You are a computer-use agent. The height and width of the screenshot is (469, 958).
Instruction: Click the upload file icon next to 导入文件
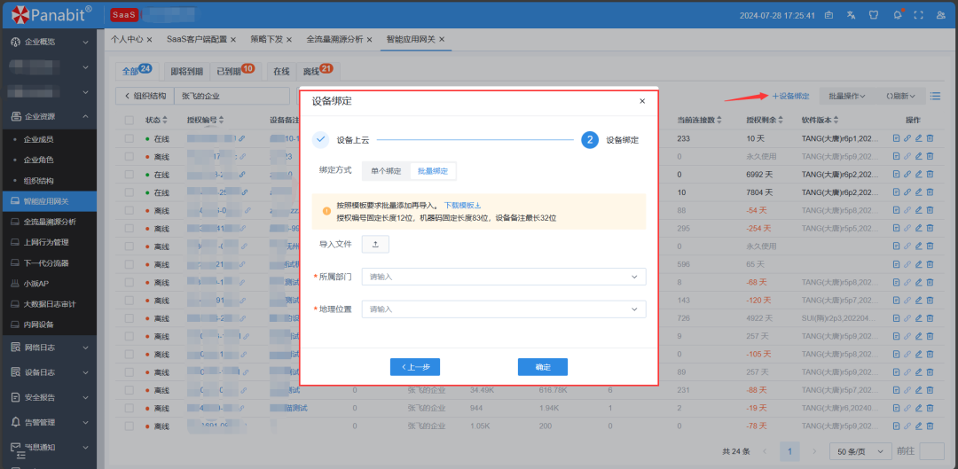coord(375,244)
